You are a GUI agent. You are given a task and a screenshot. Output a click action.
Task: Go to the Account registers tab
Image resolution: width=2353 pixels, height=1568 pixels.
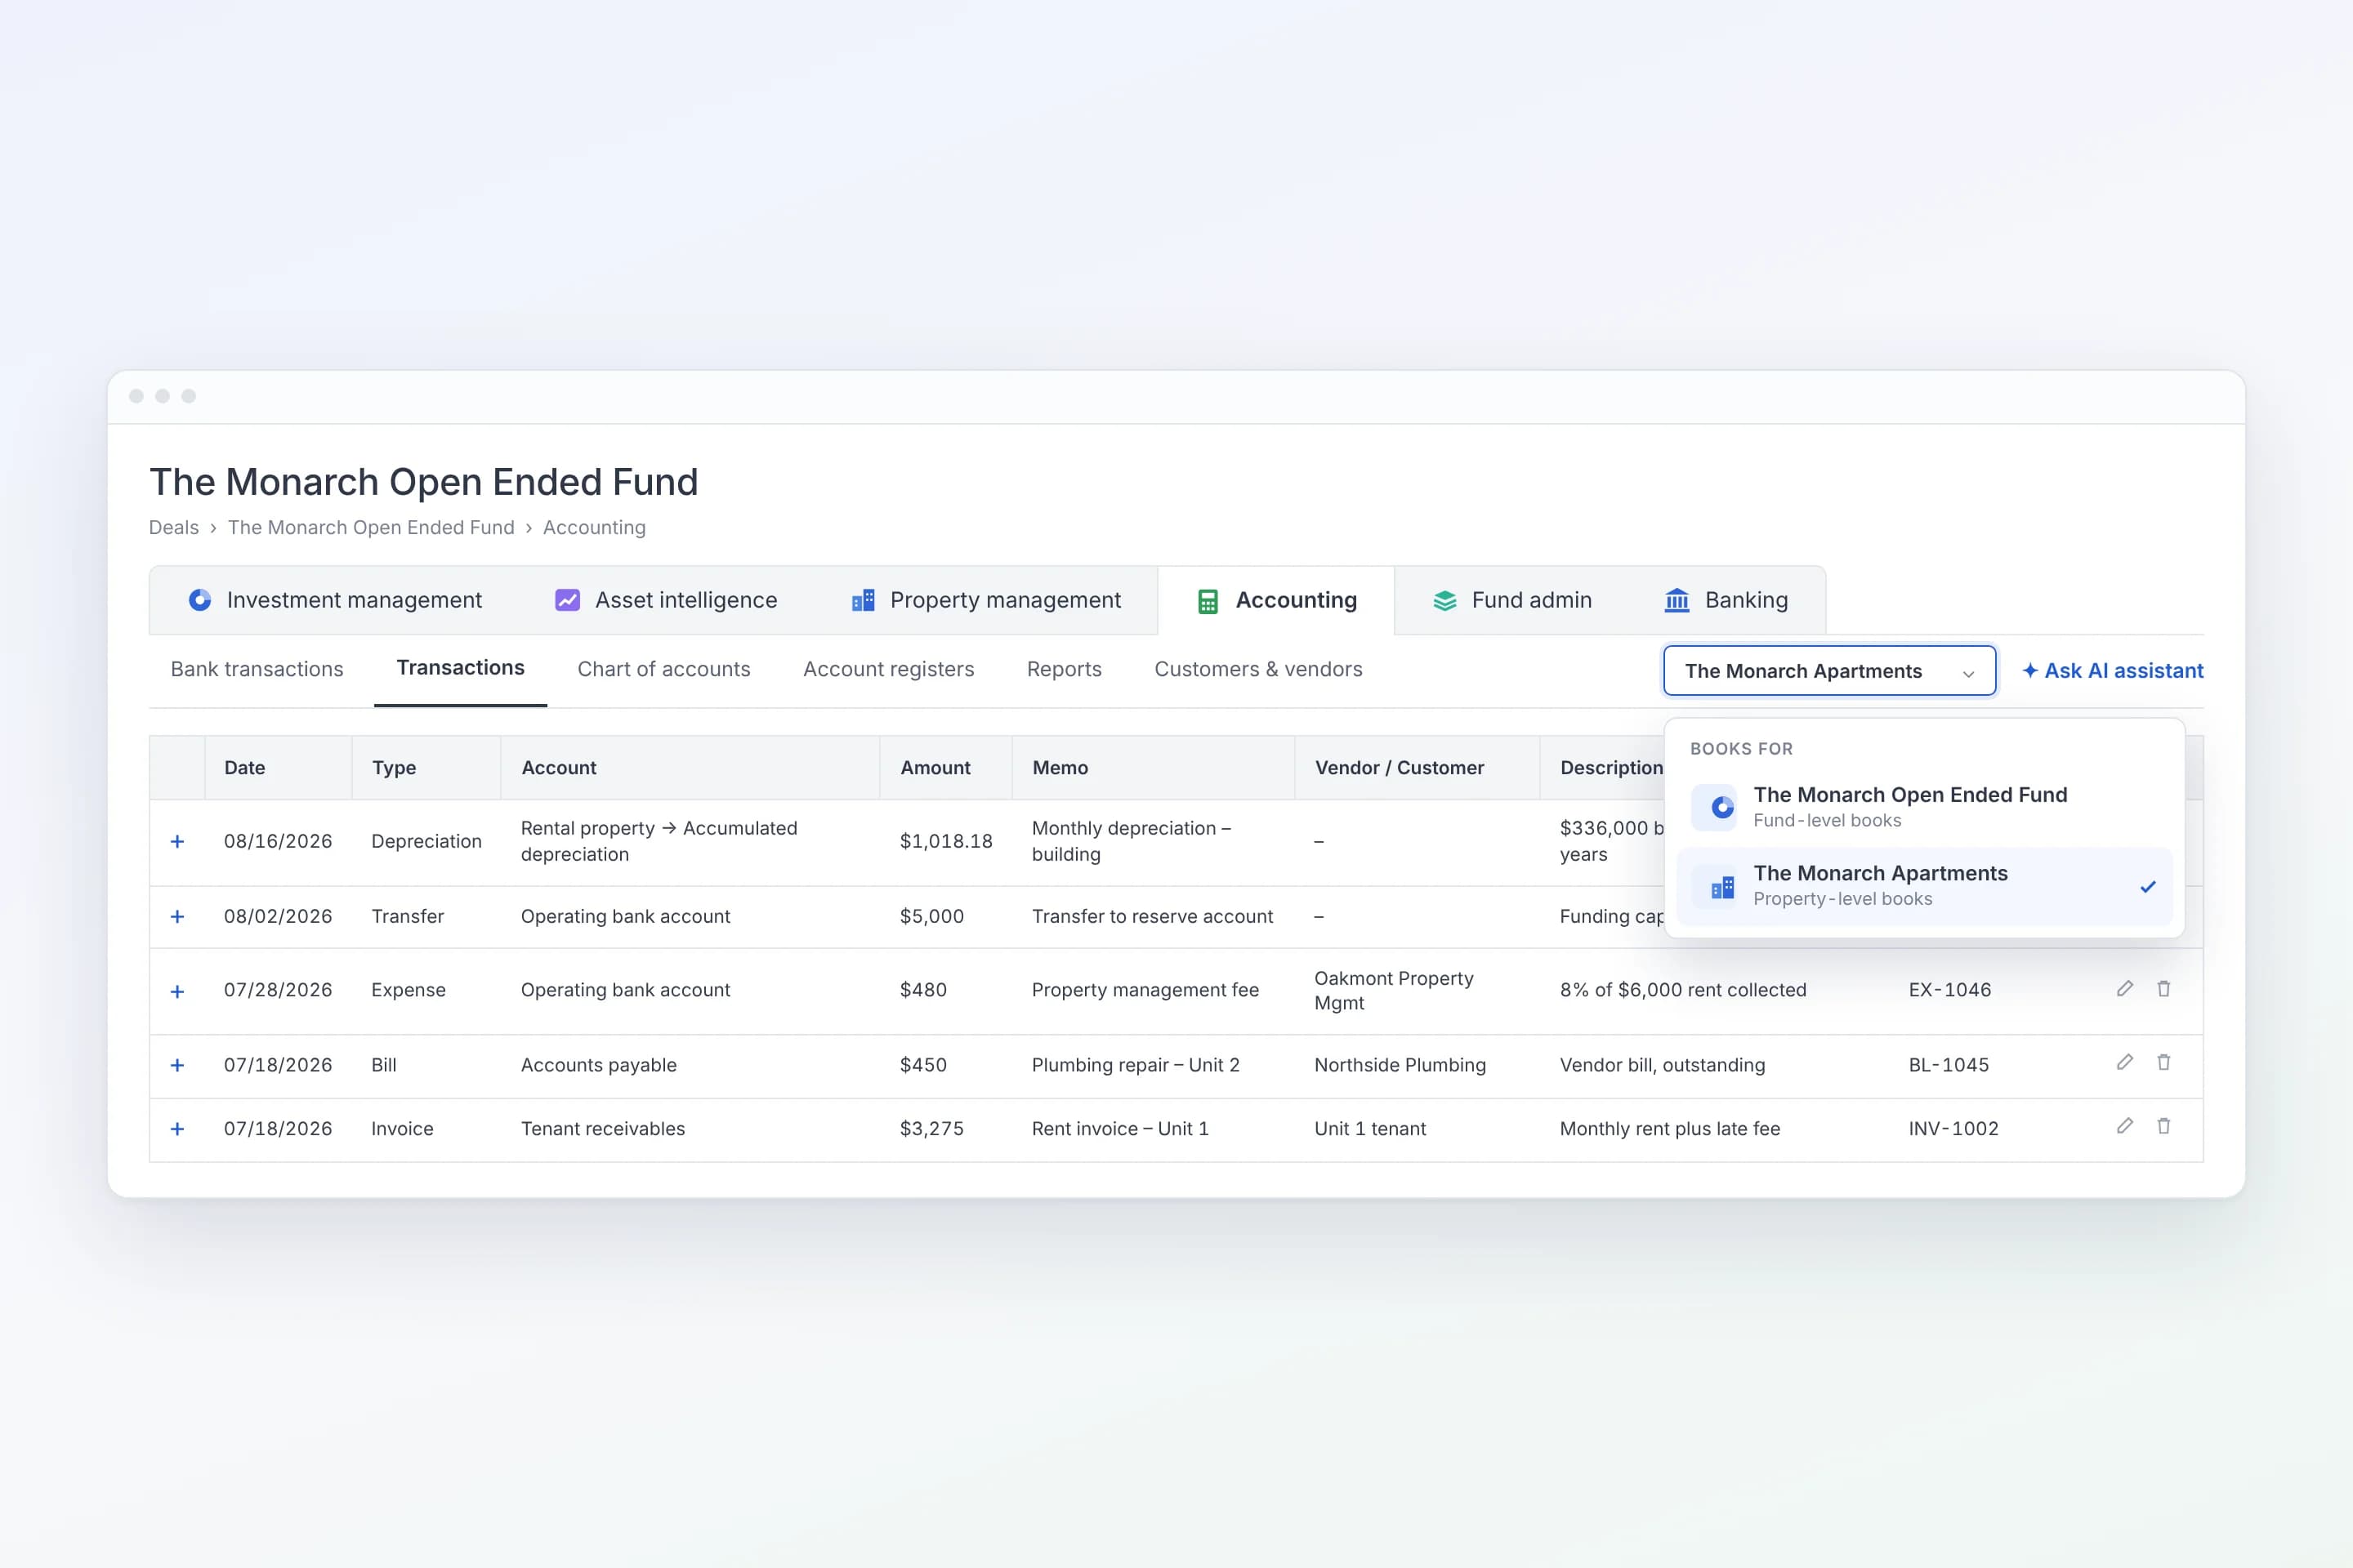(x=888, y=669)
